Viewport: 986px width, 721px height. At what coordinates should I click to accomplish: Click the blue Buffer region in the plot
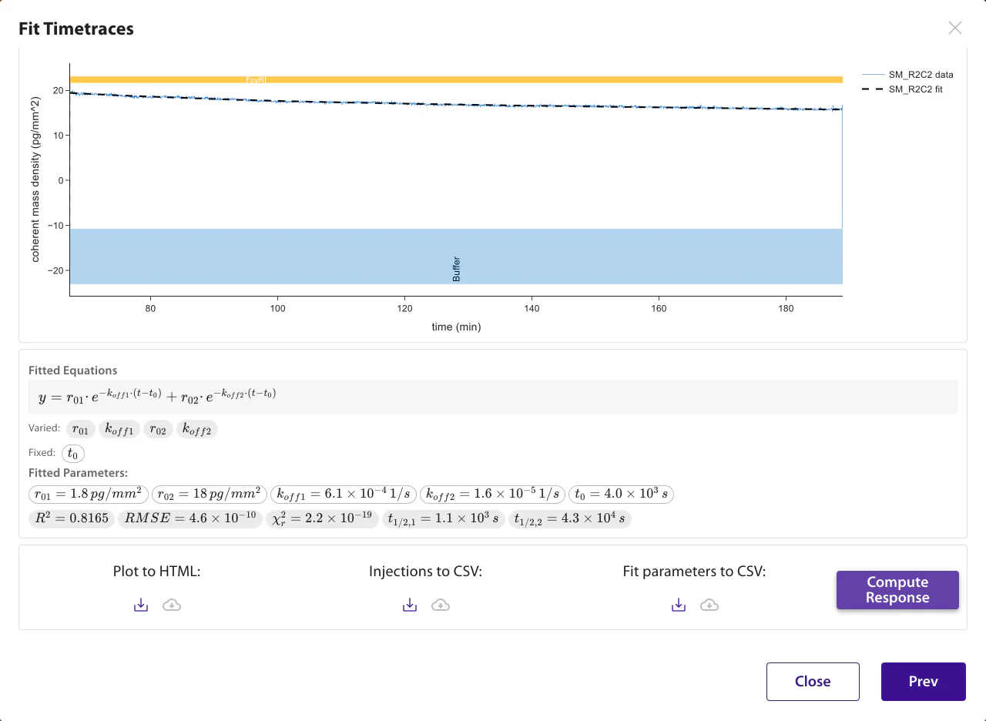(456, 257)
